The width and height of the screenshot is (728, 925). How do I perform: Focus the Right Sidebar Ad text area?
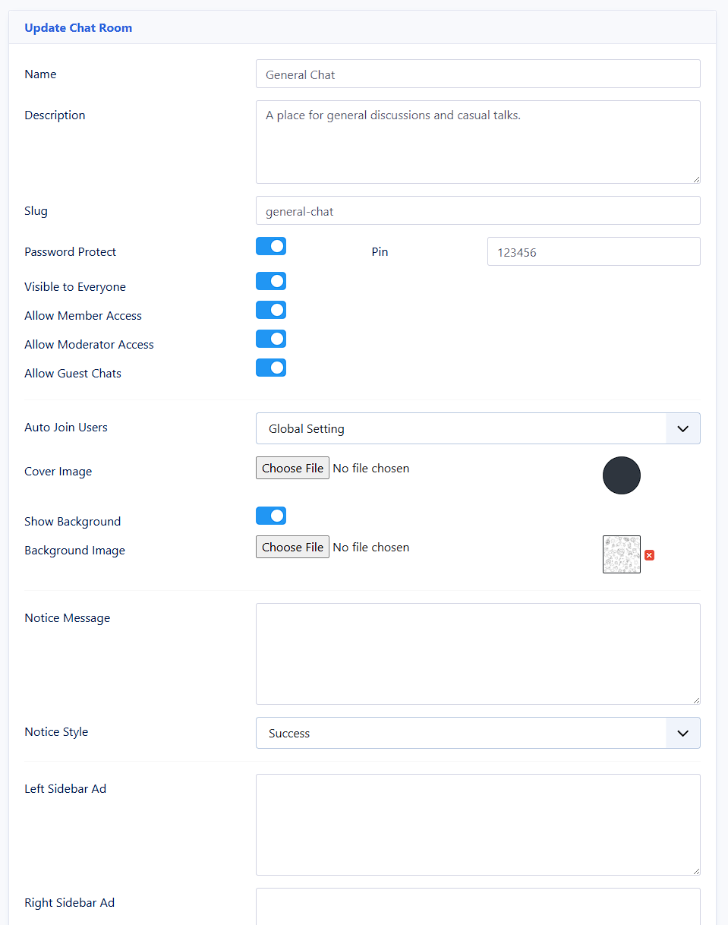[478, 907]
